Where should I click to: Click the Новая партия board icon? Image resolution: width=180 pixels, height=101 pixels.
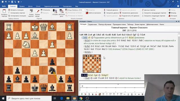(31, 11)
